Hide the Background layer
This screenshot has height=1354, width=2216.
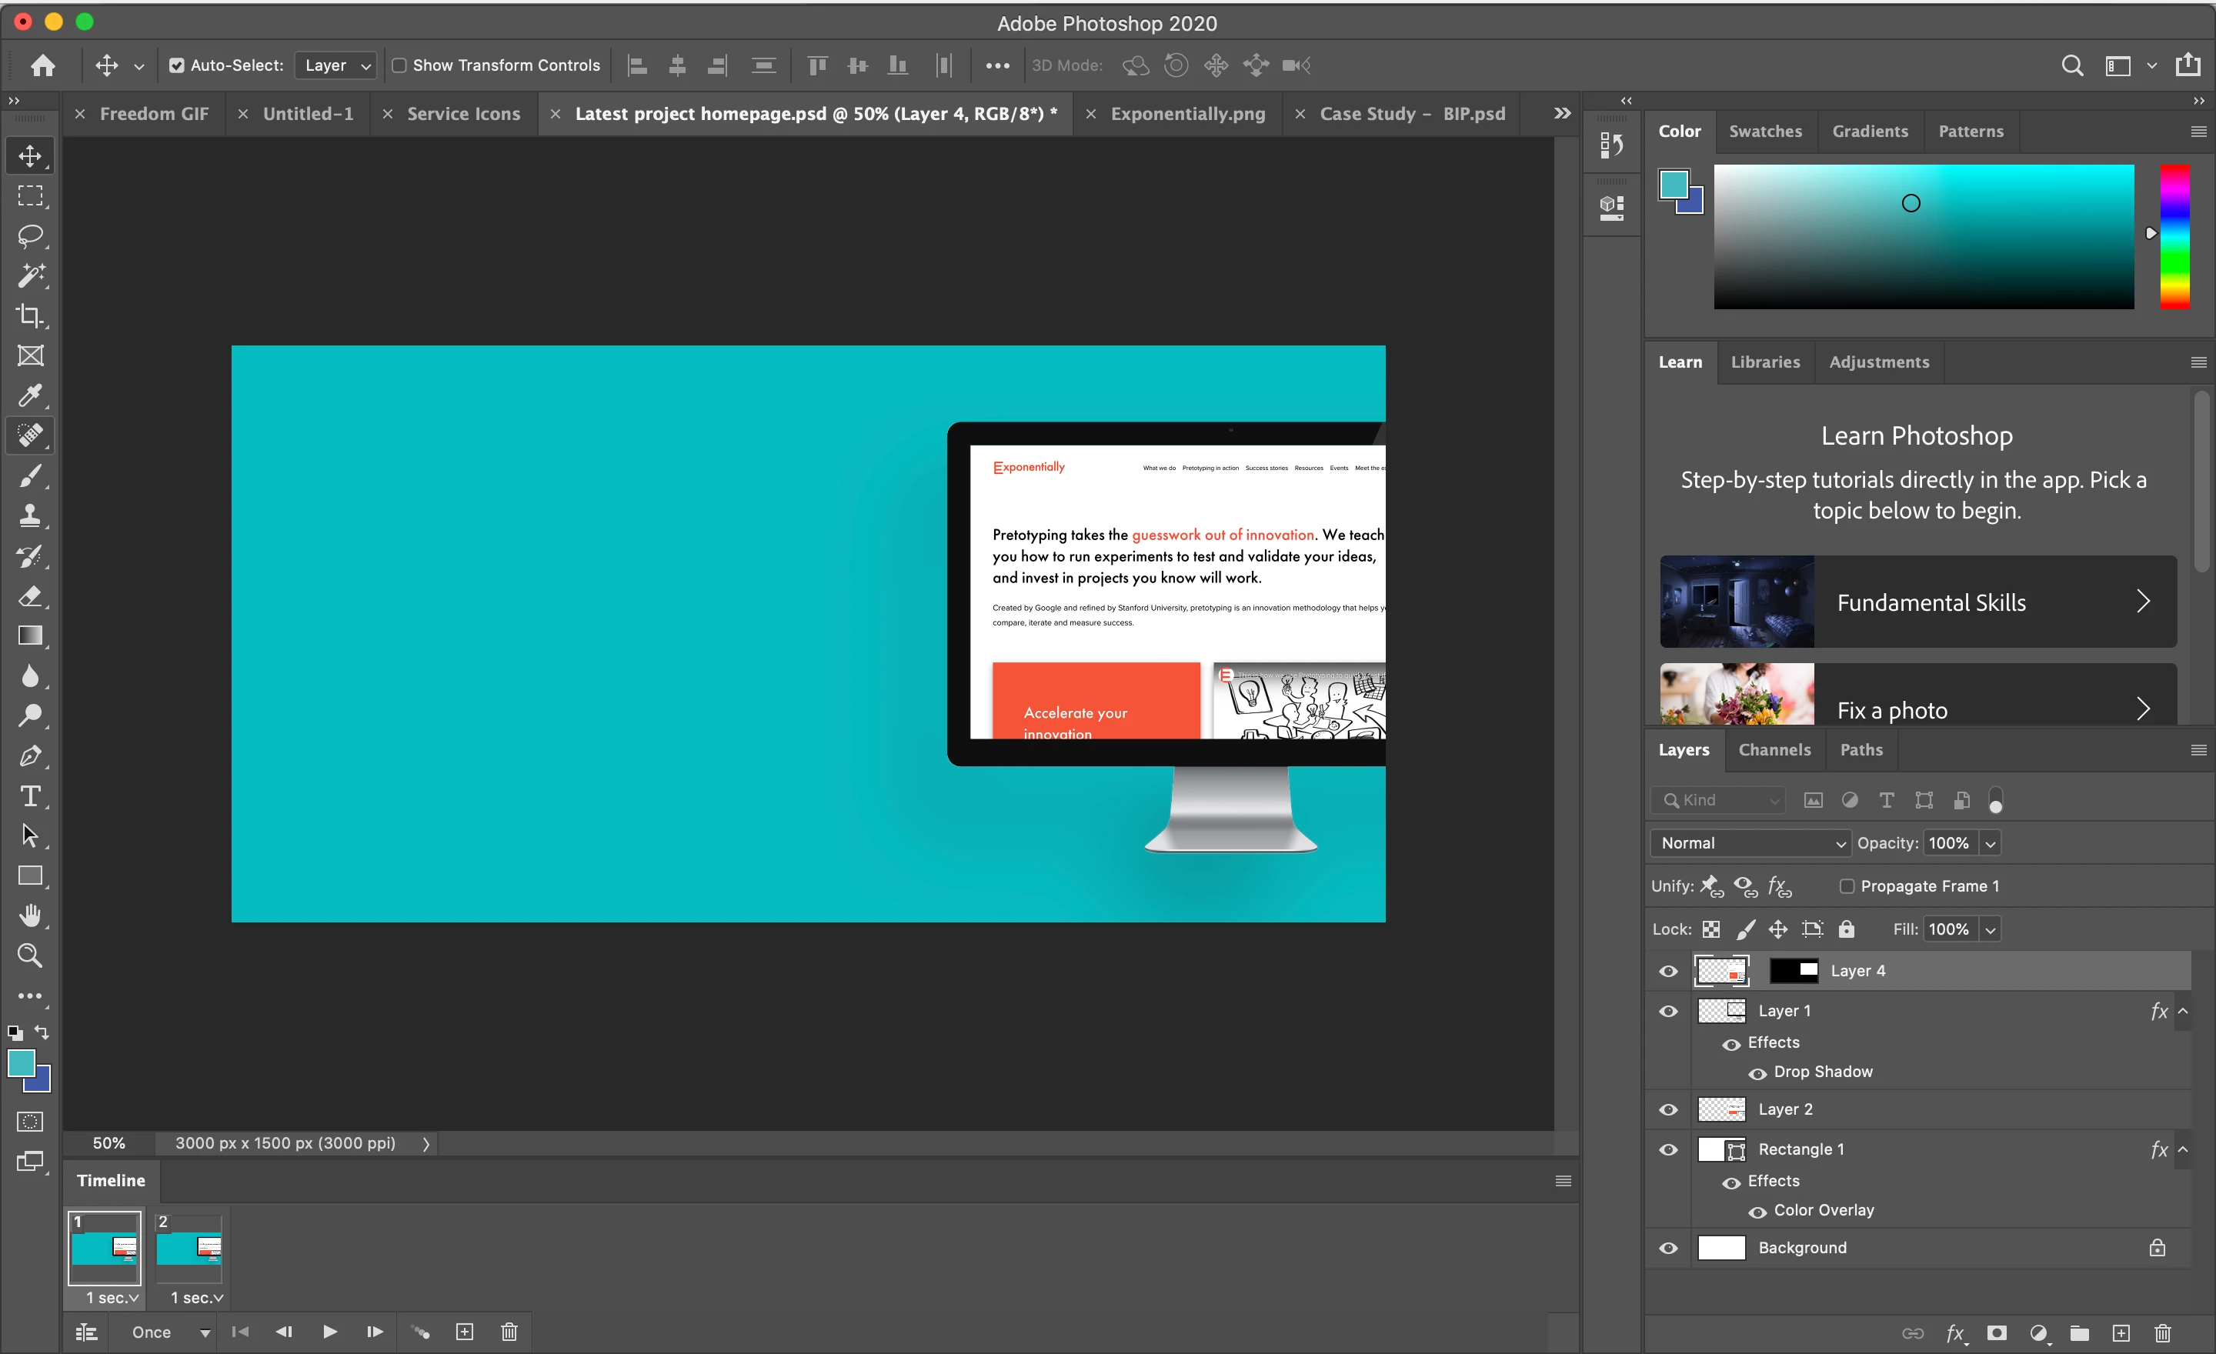[1667, 1248]
